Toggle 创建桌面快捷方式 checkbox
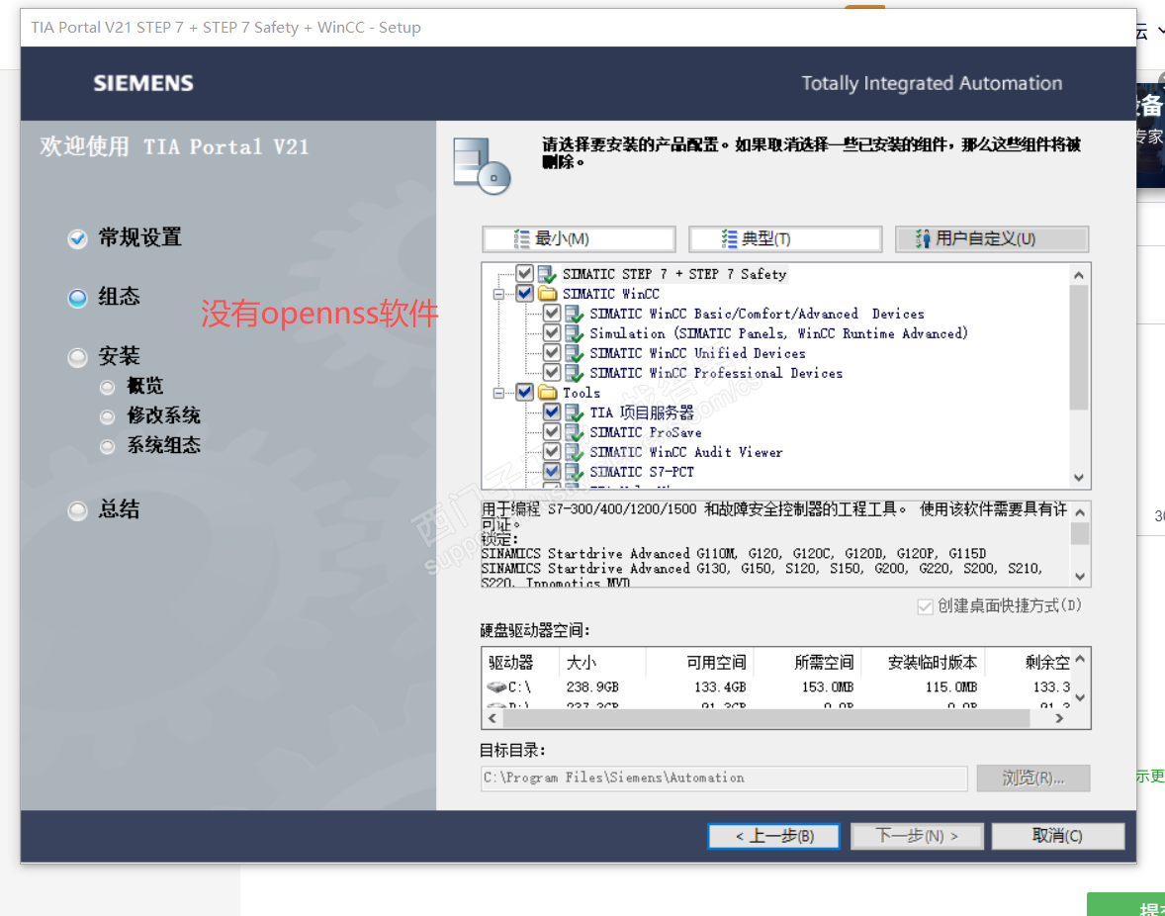Screen dimensions: 1165x916 click(925, 607)
